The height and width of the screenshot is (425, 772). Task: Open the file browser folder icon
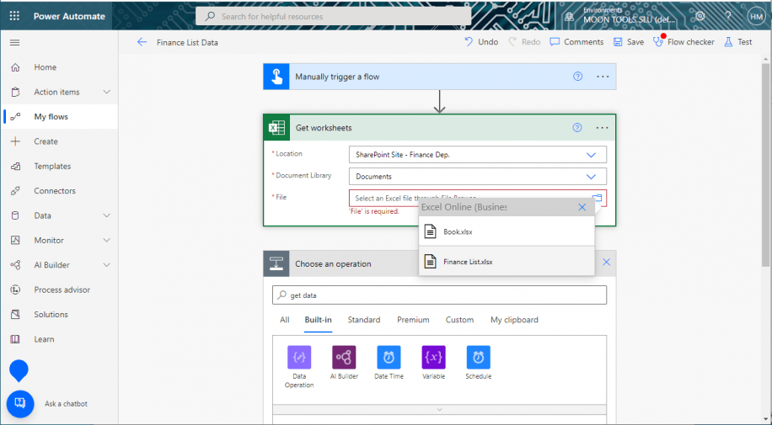pyautogui.click(x=598, y=198)
